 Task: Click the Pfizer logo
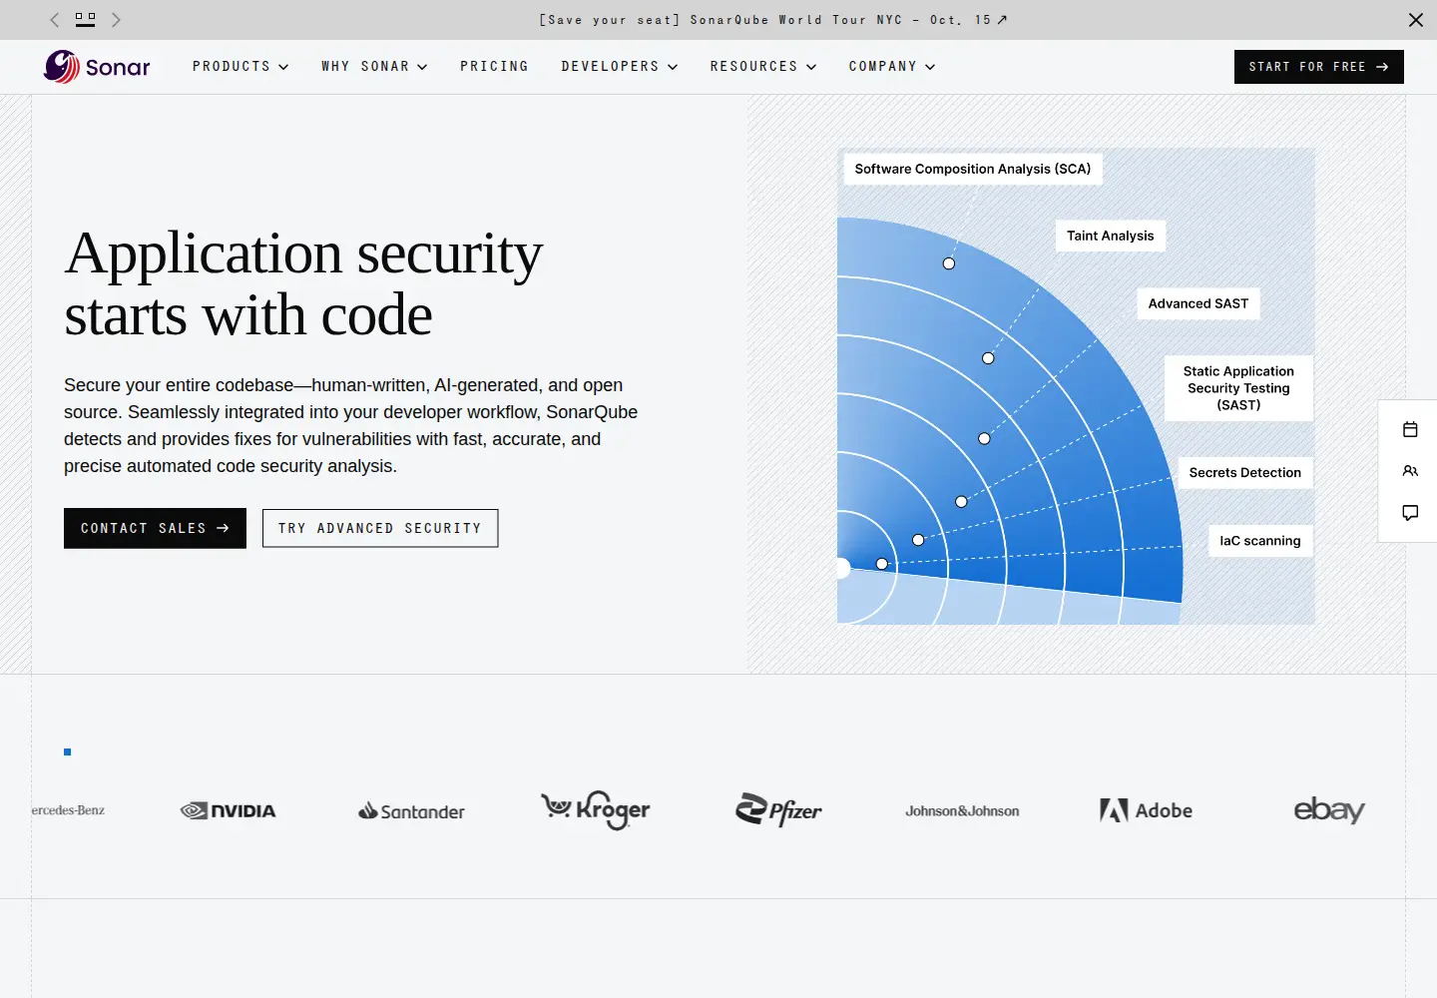[778, 809]
